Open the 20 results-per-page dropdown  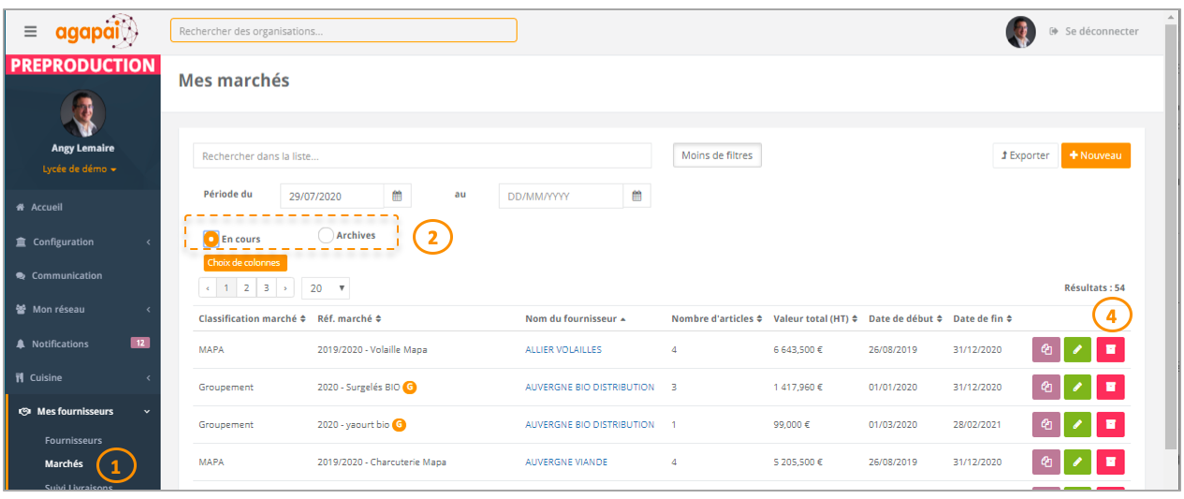pos(326,288)
